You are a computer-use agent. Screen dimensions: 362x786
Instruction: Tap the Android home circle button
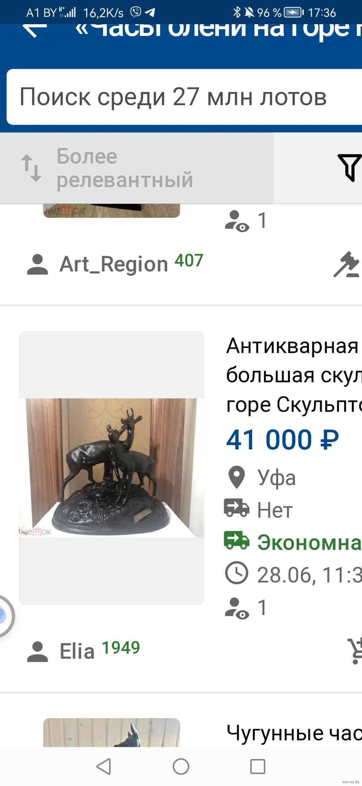point(181,766)
